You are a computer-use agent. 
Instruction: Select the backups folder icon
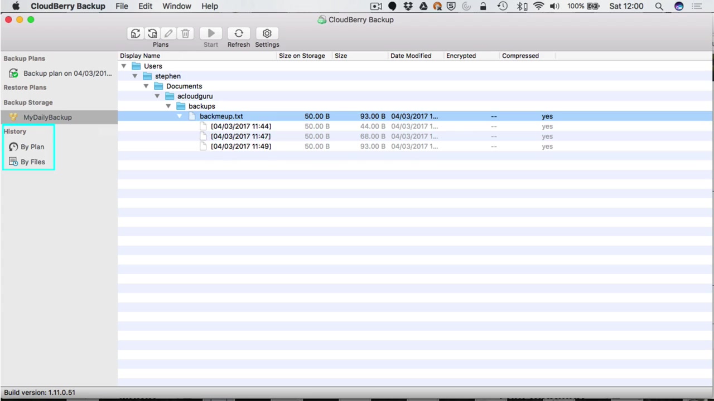point(181,106)
